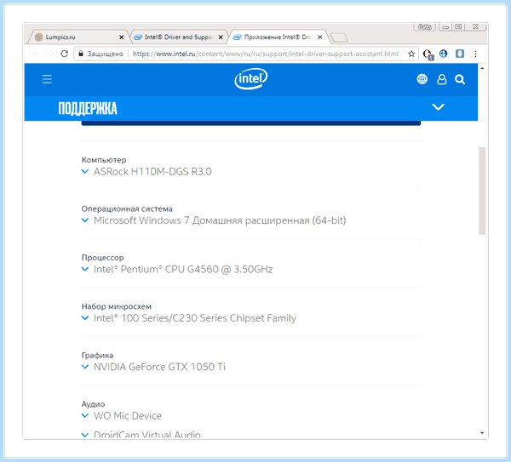511x462 pixels.
Task: Switch to Intel® Driver and Support tab
Action: [x=179, y=37]
